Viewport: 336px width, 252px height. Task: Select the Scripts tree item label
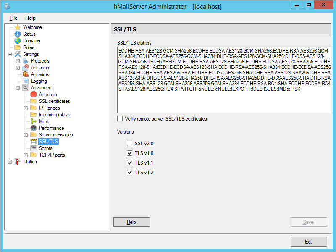click(46, 148)
